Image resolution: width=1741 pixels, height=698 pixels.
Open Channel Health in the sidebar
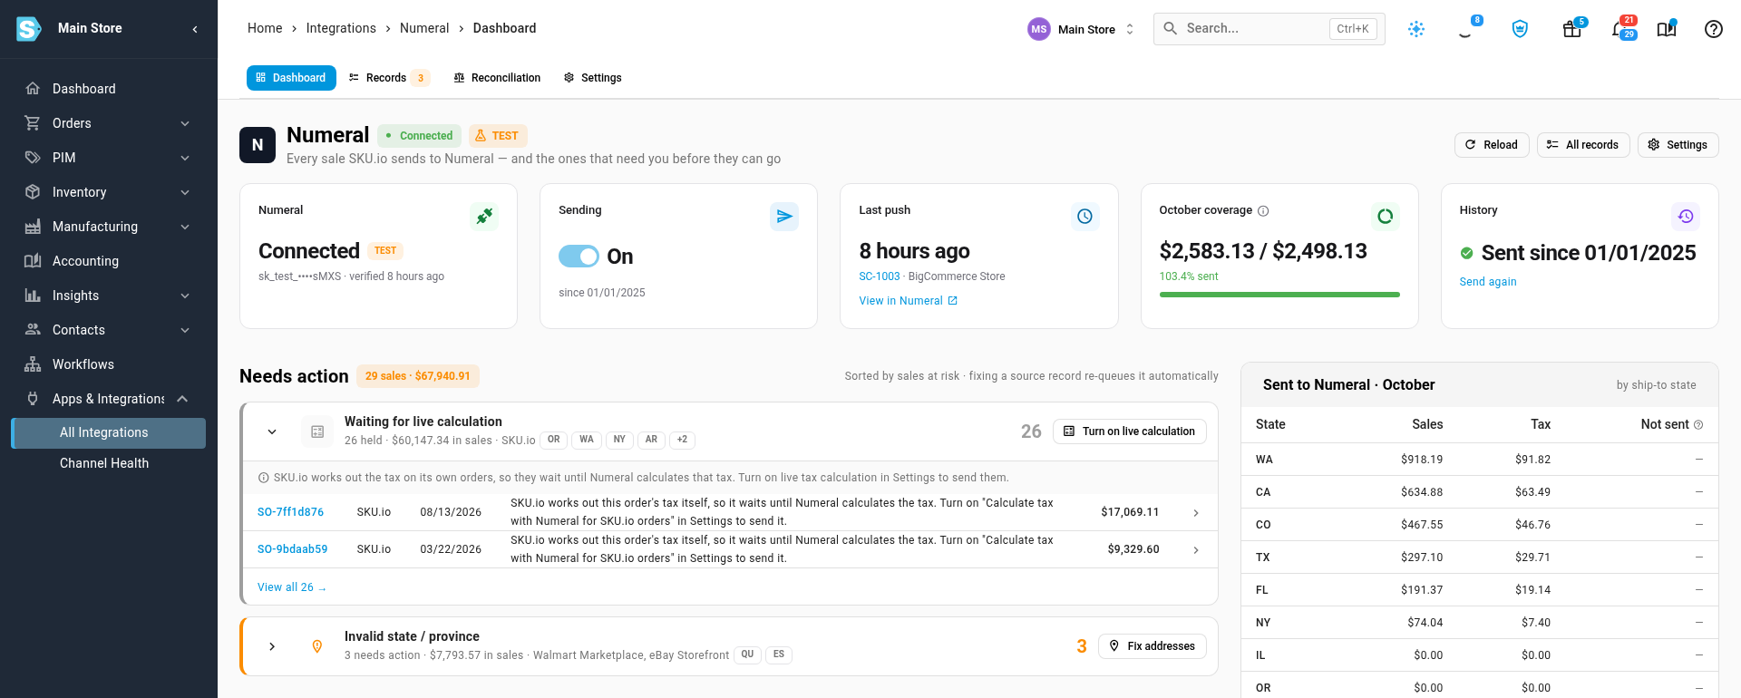pos(108,463)
